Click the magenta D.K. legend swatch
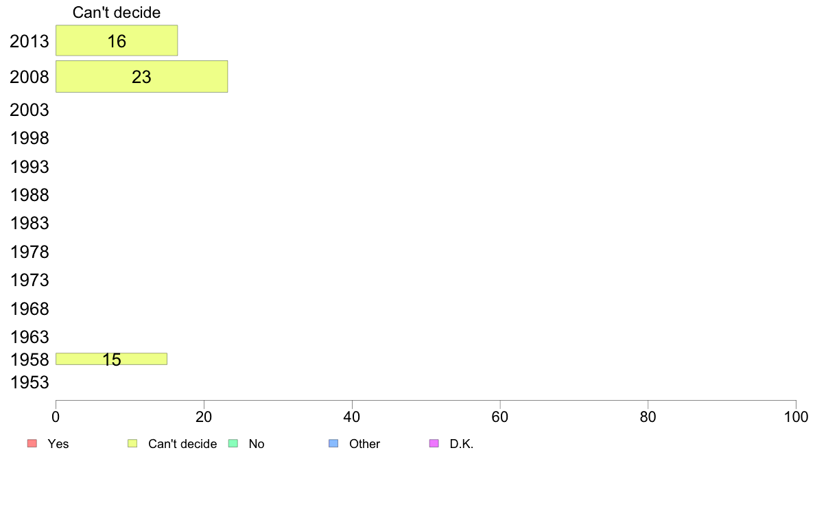This screenshot has width=815, height=505. (434, 444)
